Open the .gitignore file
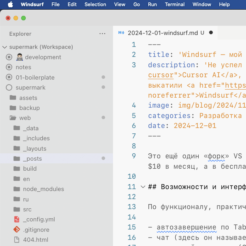The image size is (246, 246). pyautogui.click(x=57, y=229)
